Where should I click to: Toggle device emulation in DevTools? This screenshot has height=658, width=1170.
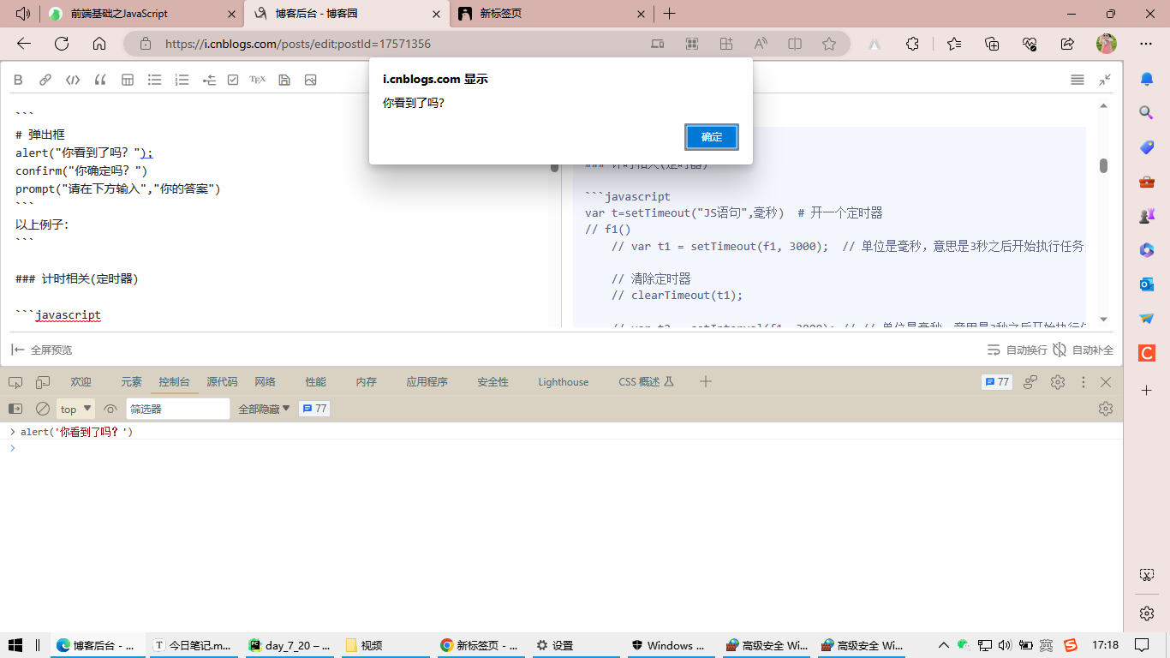tap(43, 382)
